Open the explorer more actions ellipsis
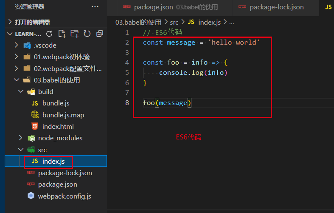Image resolution: width=334 pixels, height=213 pixels. click(95, 7)
